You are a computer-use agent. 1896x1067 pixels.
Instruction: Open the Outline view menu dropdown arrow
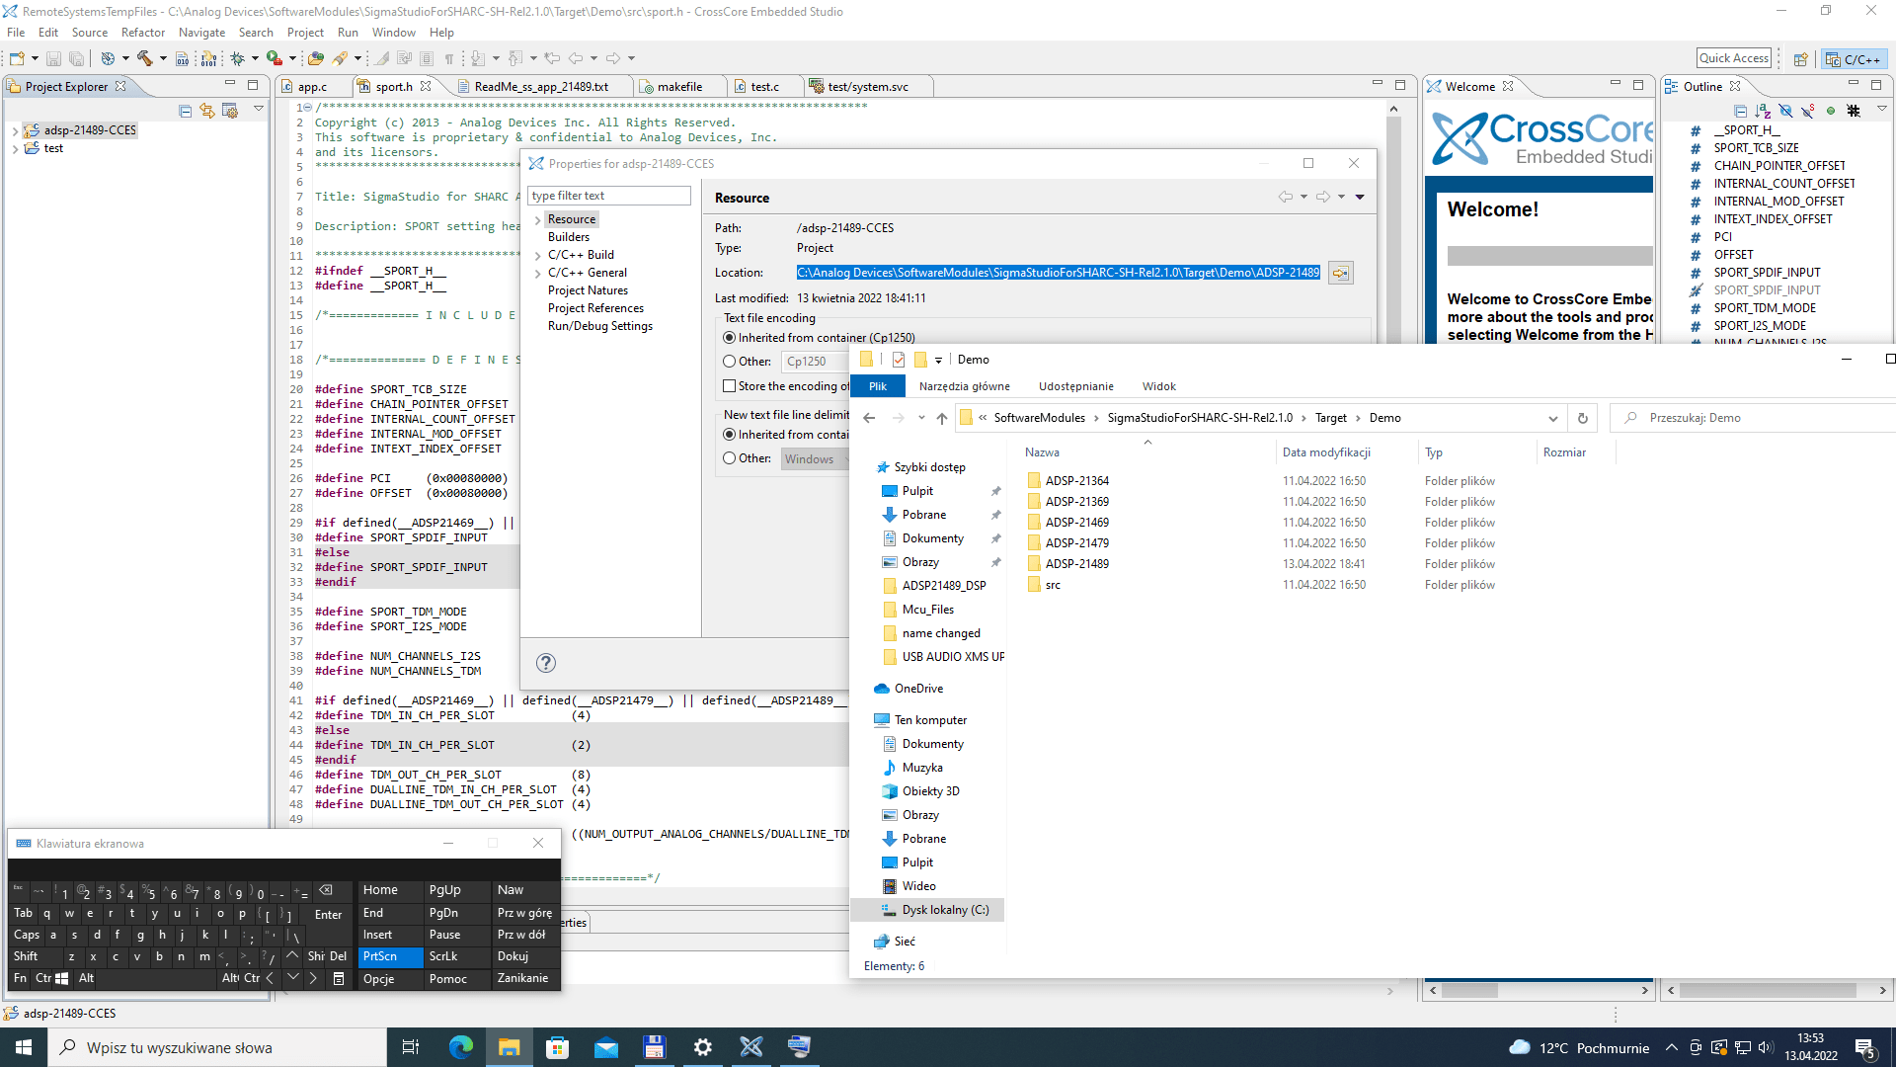click(1881, 109)
